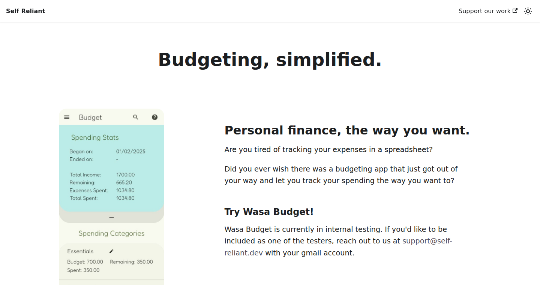The height and width of the screenshot is (285, 540).
Task: Click Personal finance, the way you want
Action: tap(347, 130)
